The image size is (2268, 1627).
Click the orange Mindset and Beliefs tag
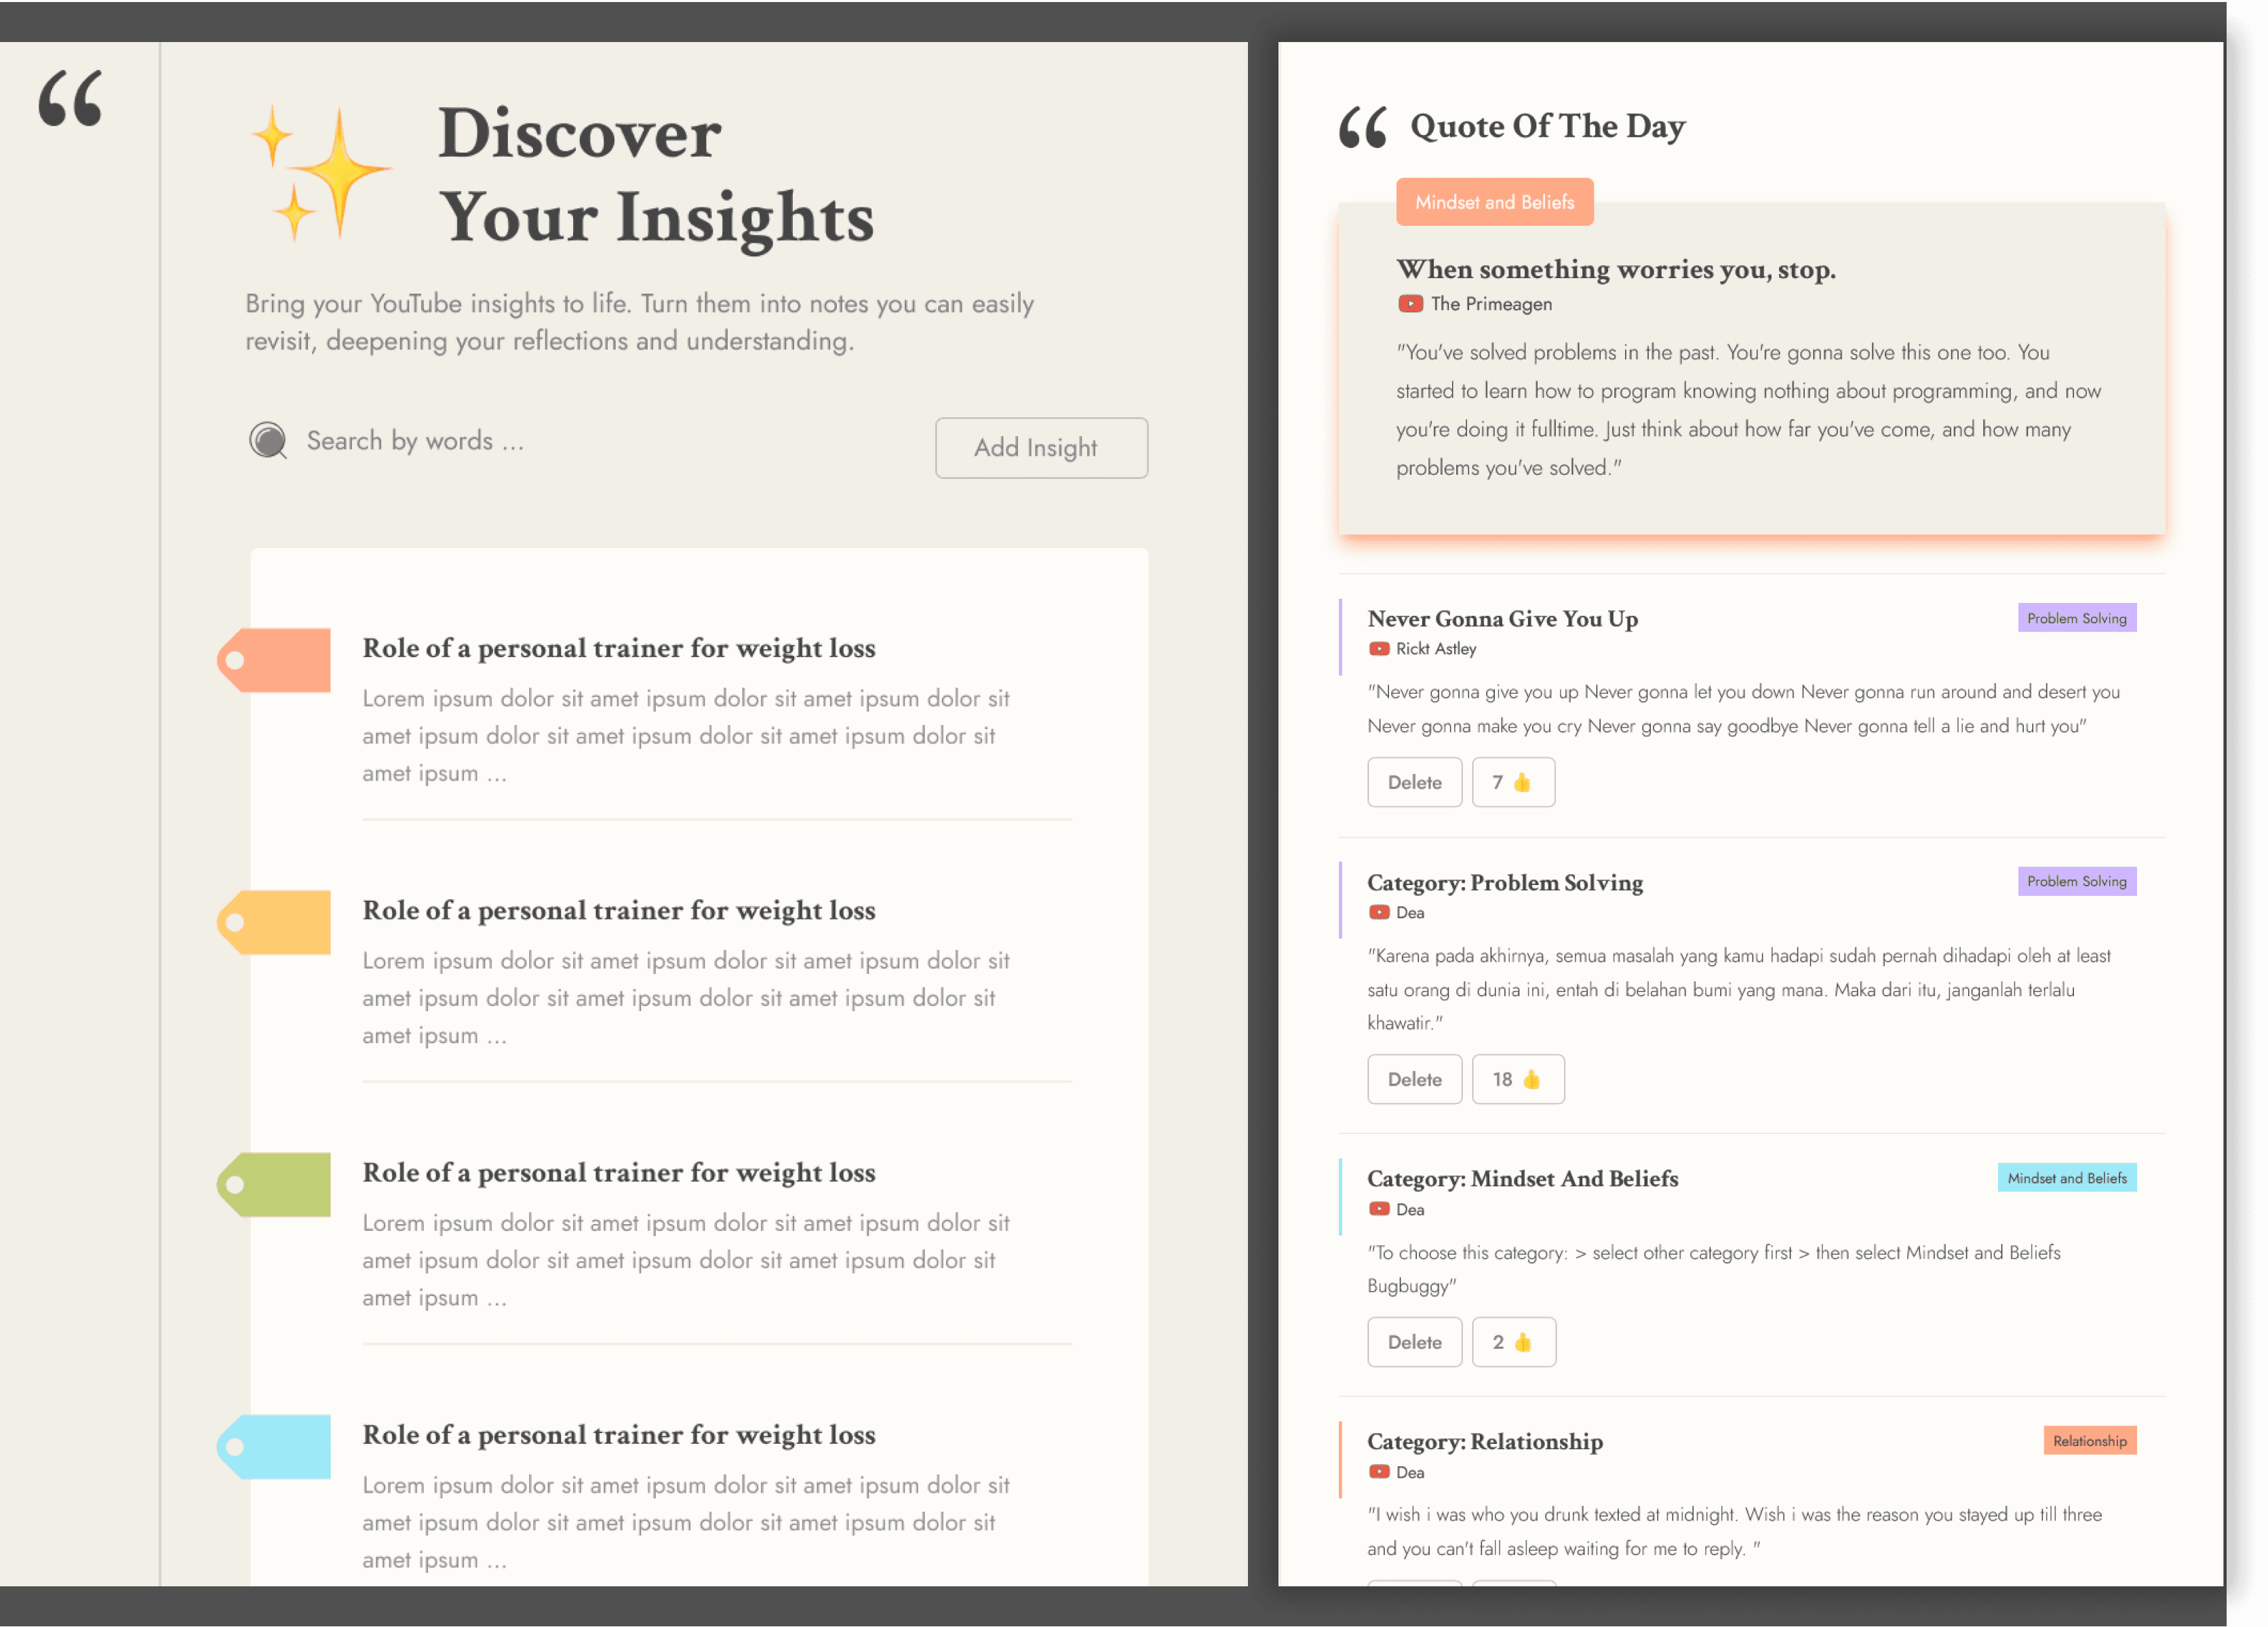[x=1494, y=202]
